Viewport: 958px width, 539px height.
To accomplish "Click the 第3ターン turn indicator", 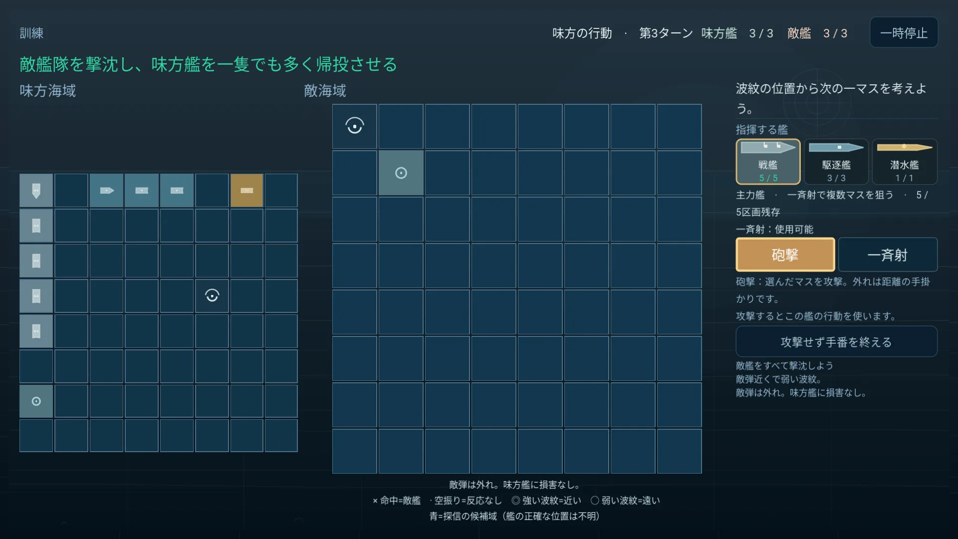I will pos(666,33).
